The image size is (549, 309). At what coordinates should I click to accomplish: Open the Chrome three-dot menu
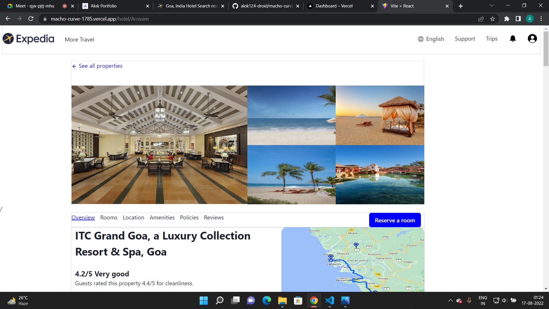(541, 19)
